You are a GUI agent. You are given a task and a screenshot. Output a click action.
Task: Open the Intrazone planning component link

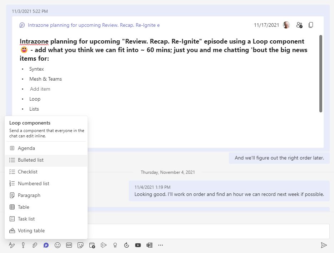94,25
